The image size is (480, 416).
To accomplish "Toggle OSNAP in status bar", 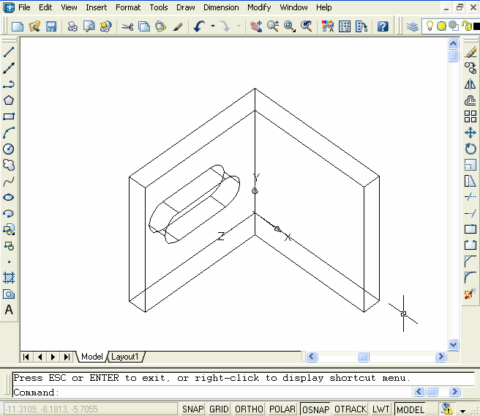I will (315, 409).
